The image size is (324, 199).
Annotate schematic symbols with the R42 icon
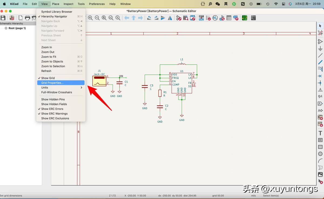[x=201, y=18]
